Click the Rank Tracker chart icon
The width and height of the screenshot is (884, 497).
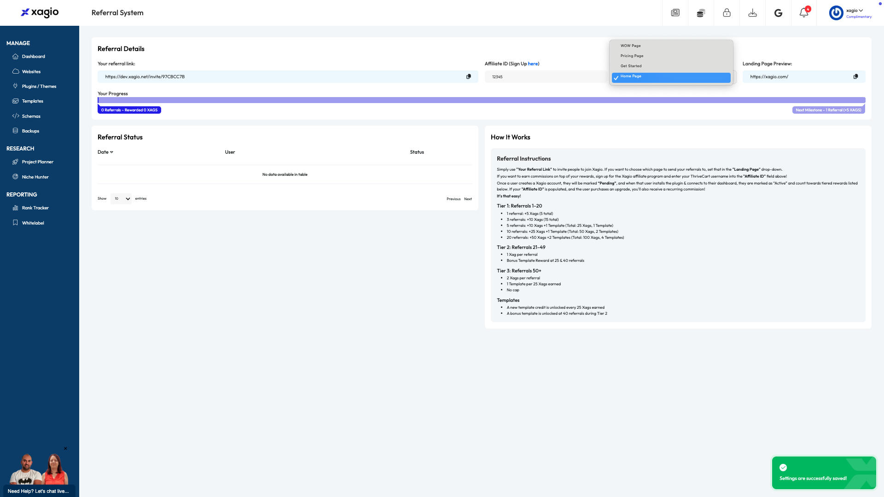[x=16, y=208]
